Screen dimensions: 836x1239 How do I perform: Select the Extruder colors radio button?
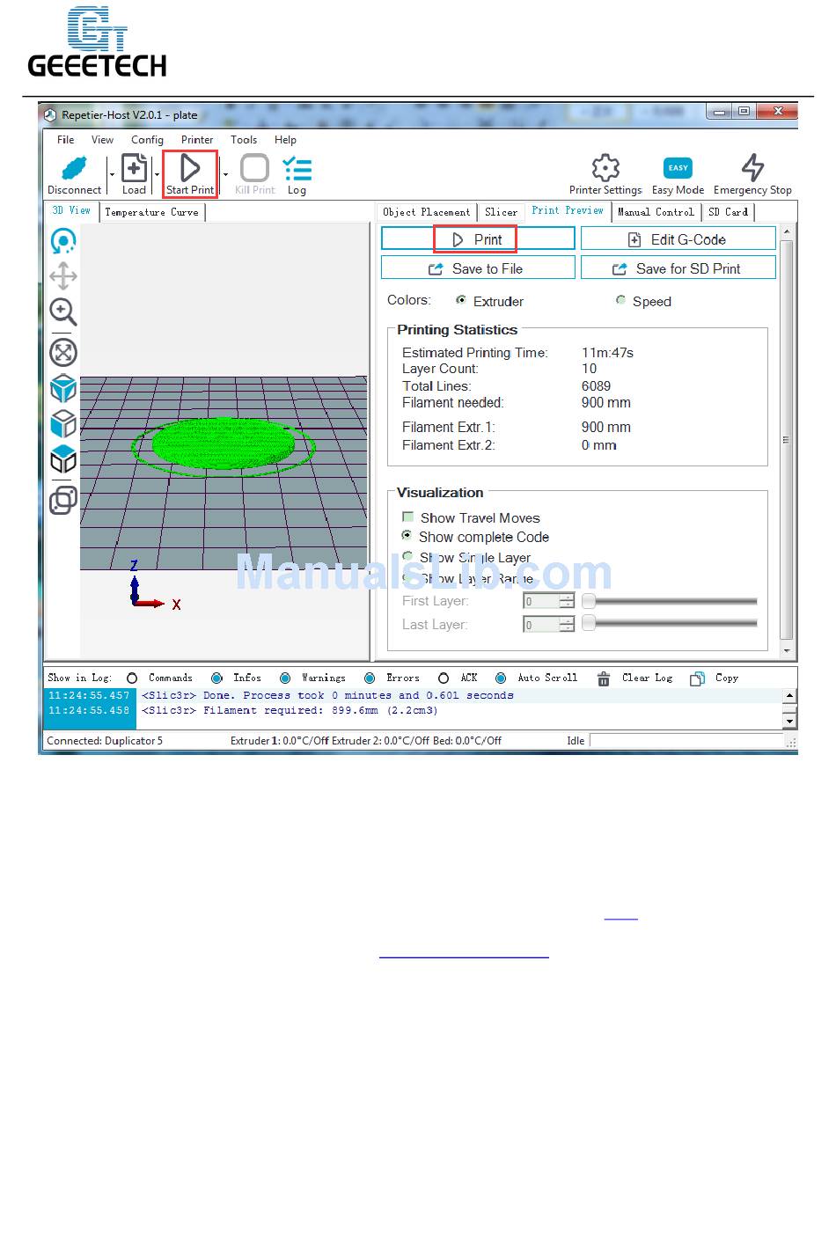pos(461,300)
